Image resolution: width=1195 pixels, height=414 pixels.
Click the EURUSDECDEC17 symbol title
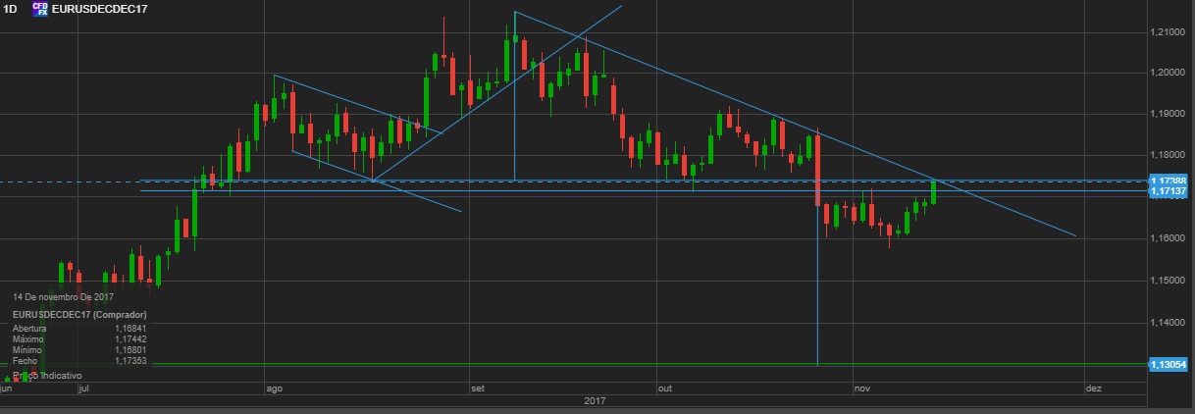pos(100,9)
